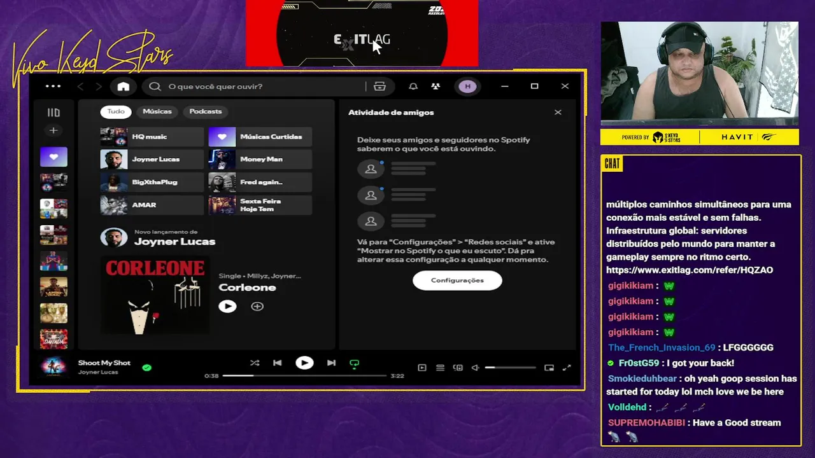Seek on the song progress bar

[304, 376]
